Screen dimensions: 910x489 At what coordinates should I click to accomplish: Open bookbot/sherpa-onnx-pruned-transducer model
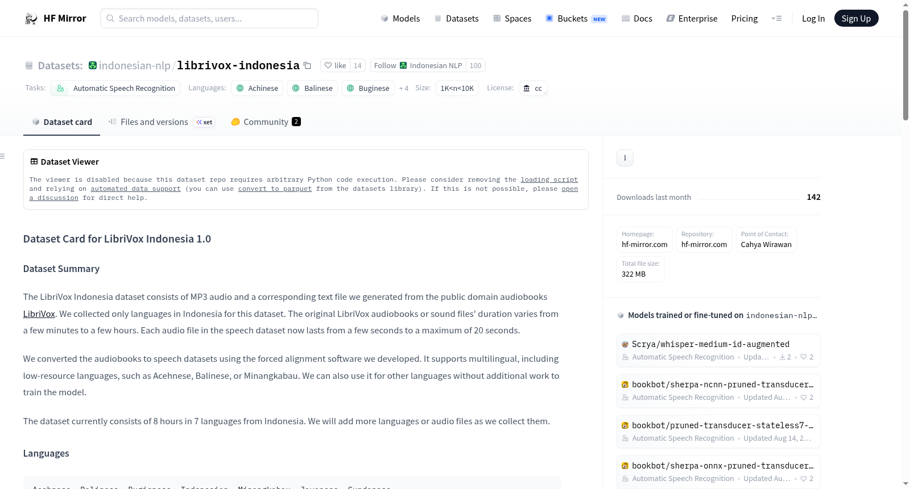click(x=718, y=472)
